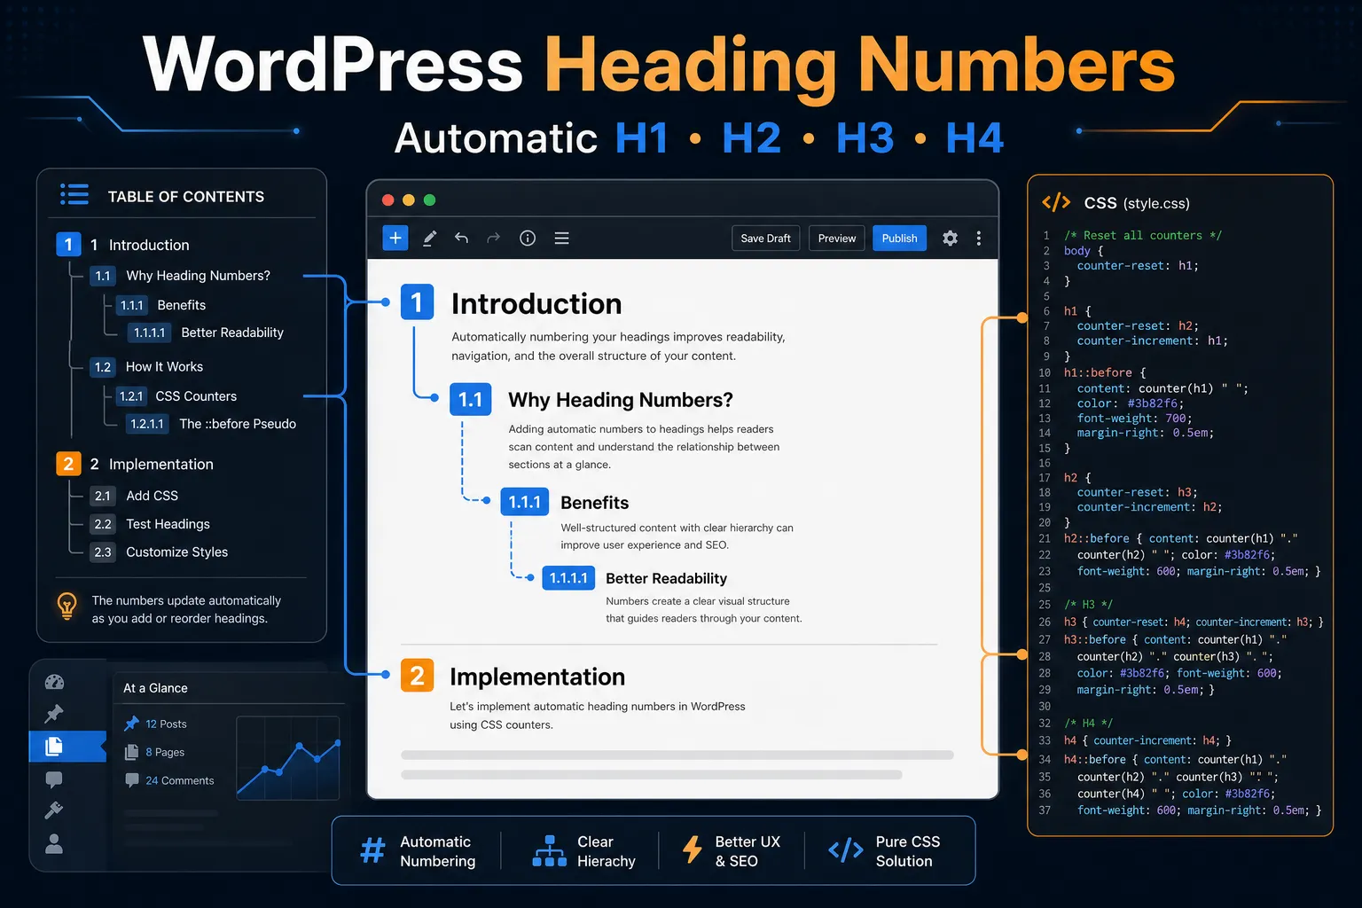1362x908 pixels.
Task: Click the red window close dot
Action: click(x=387, y=200)
